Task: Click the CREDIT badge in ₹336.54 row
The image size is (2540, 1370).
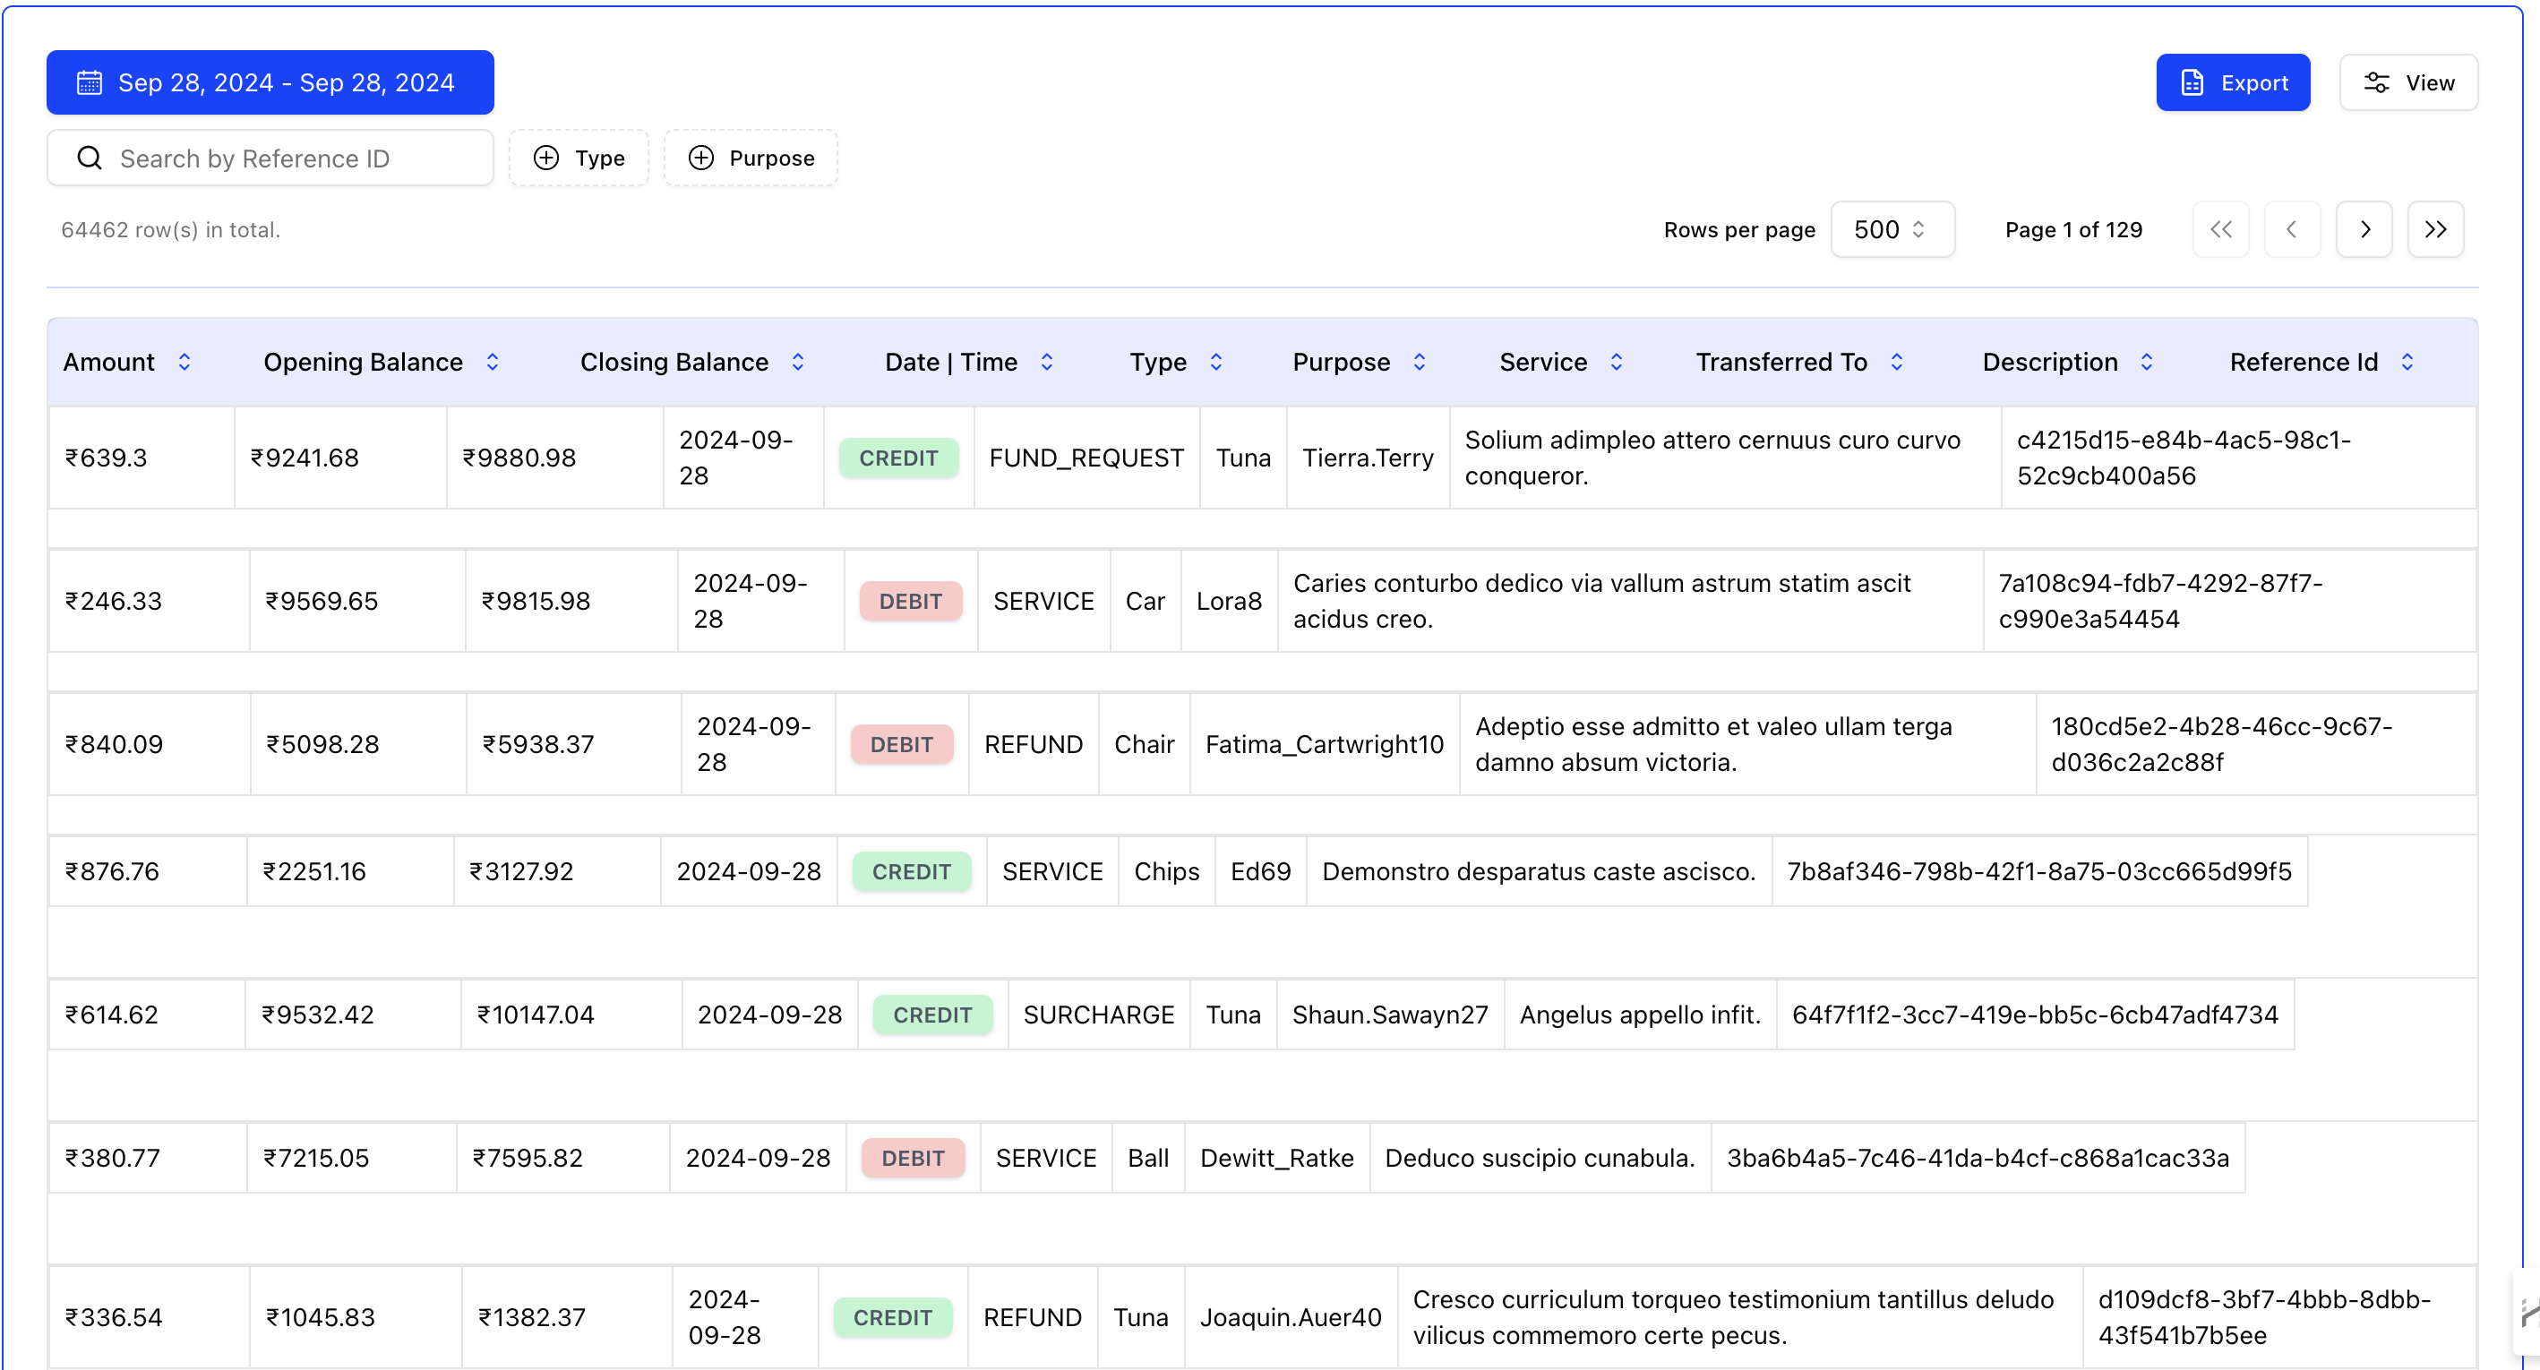Action: (x=892, y=1318)
